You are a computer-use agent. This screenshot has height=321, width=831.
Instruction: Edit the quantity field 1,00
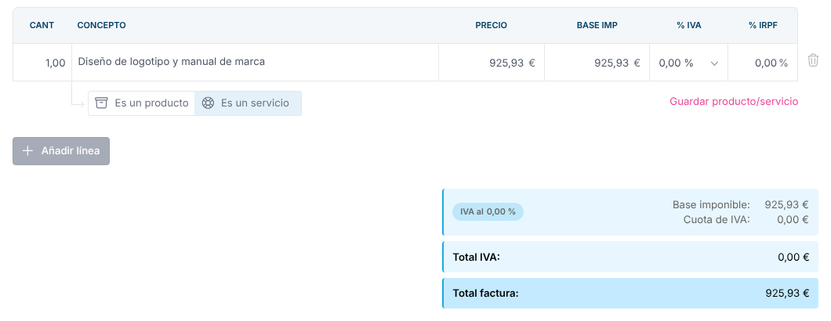click(42, 63)
